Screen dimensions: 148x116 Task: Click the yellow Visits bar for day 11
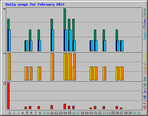coord(51,67)
